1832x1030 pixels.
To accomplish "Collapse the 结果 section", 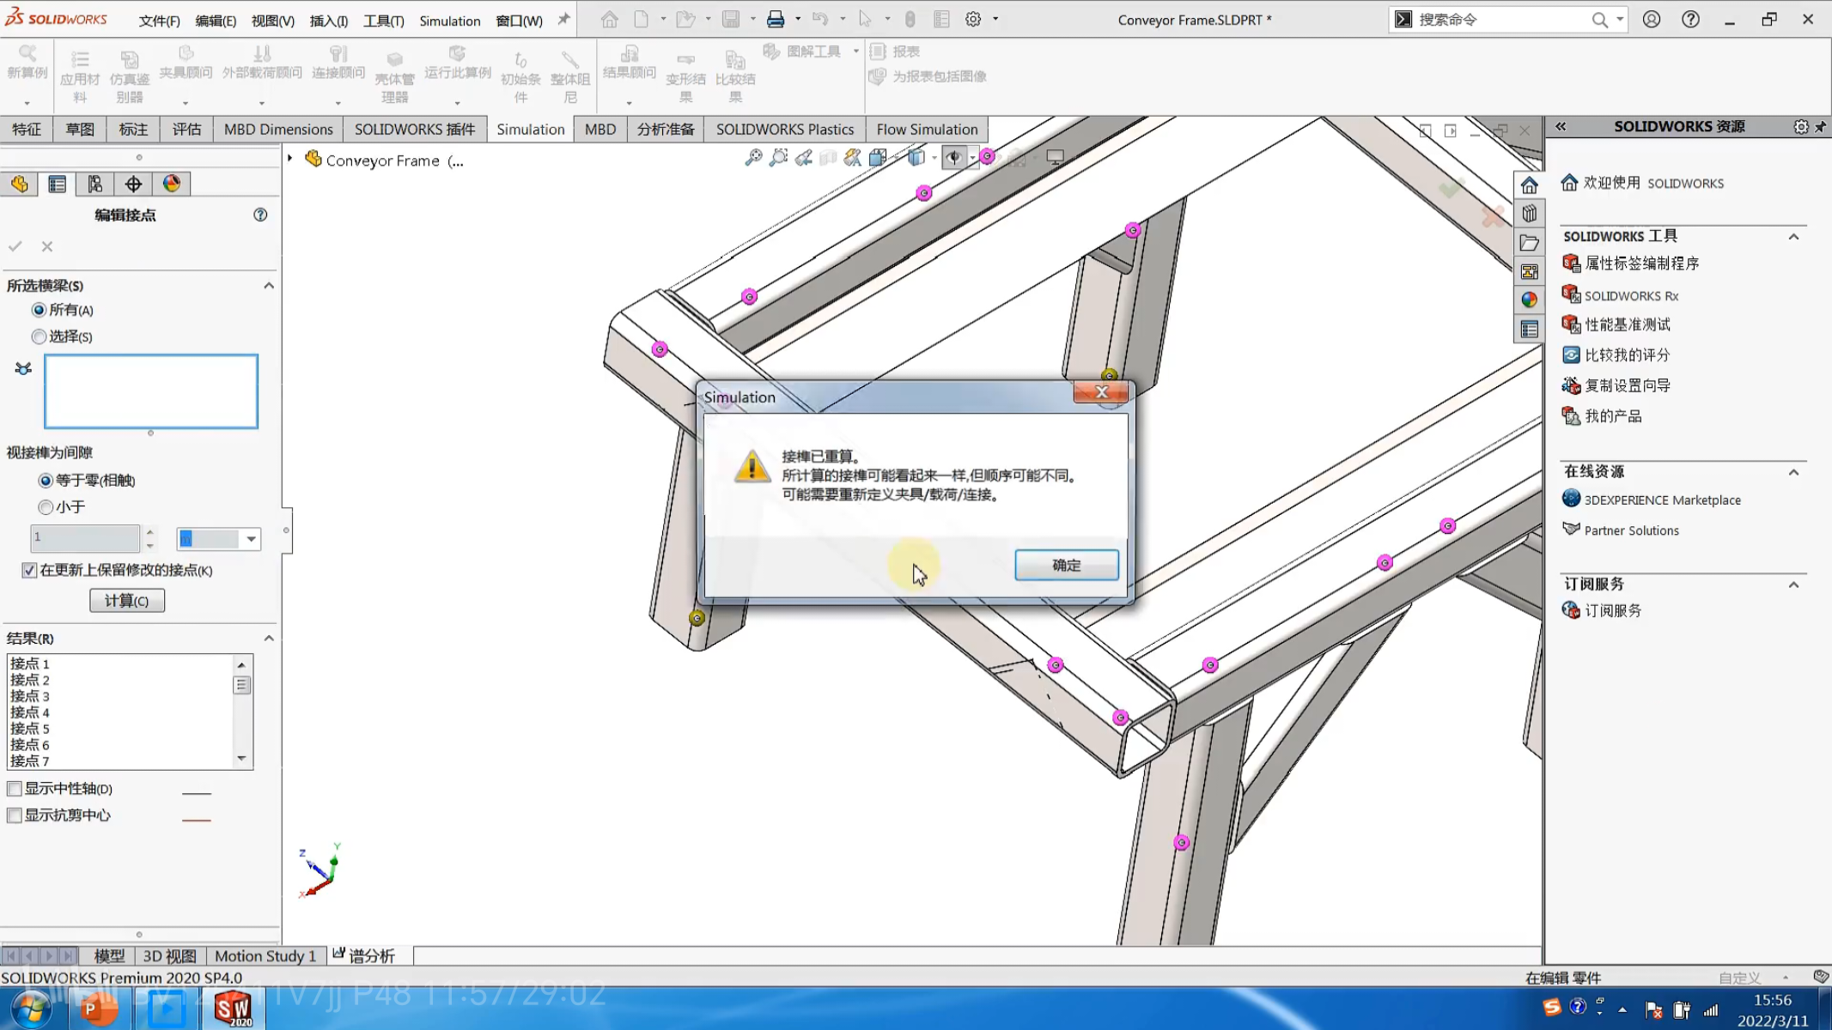I will tap(269, 639).
